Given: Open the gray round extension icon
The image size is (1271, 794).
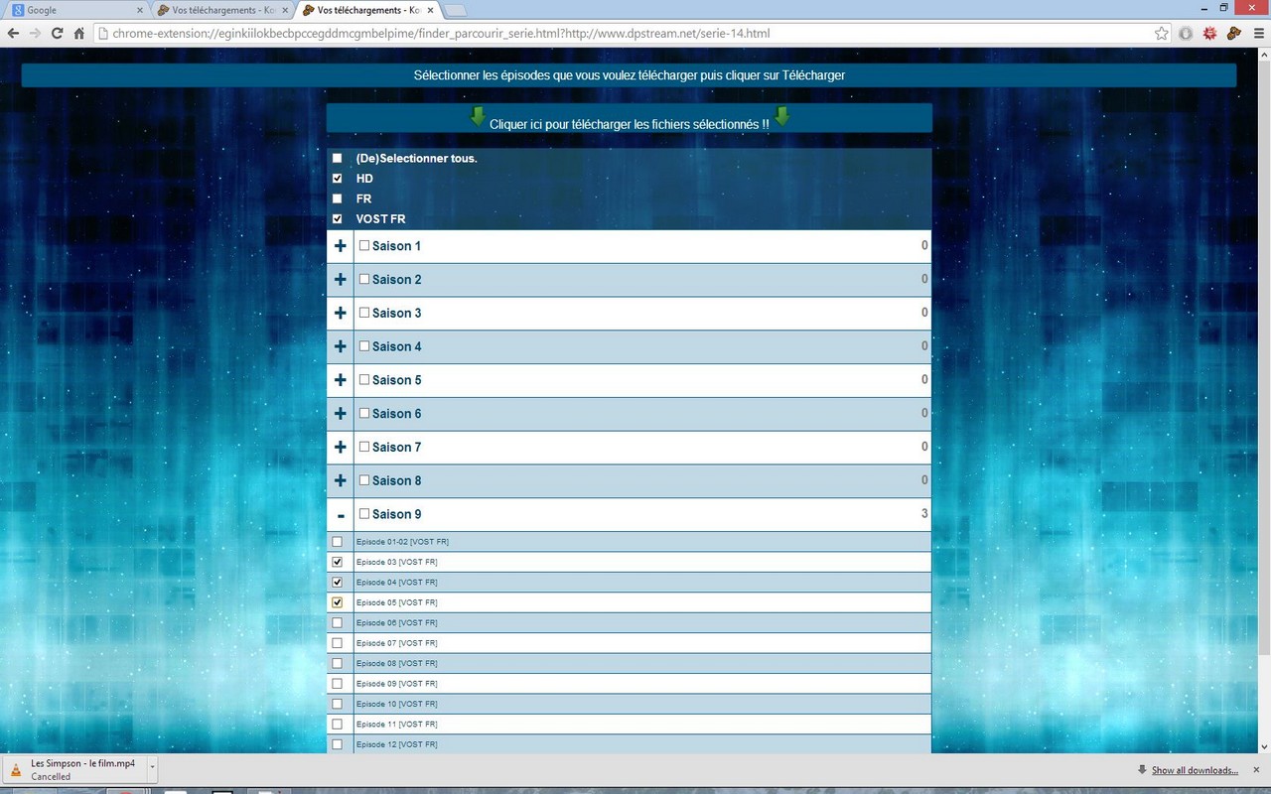Looking at the screenshot, I should [x=1186, y=33].
